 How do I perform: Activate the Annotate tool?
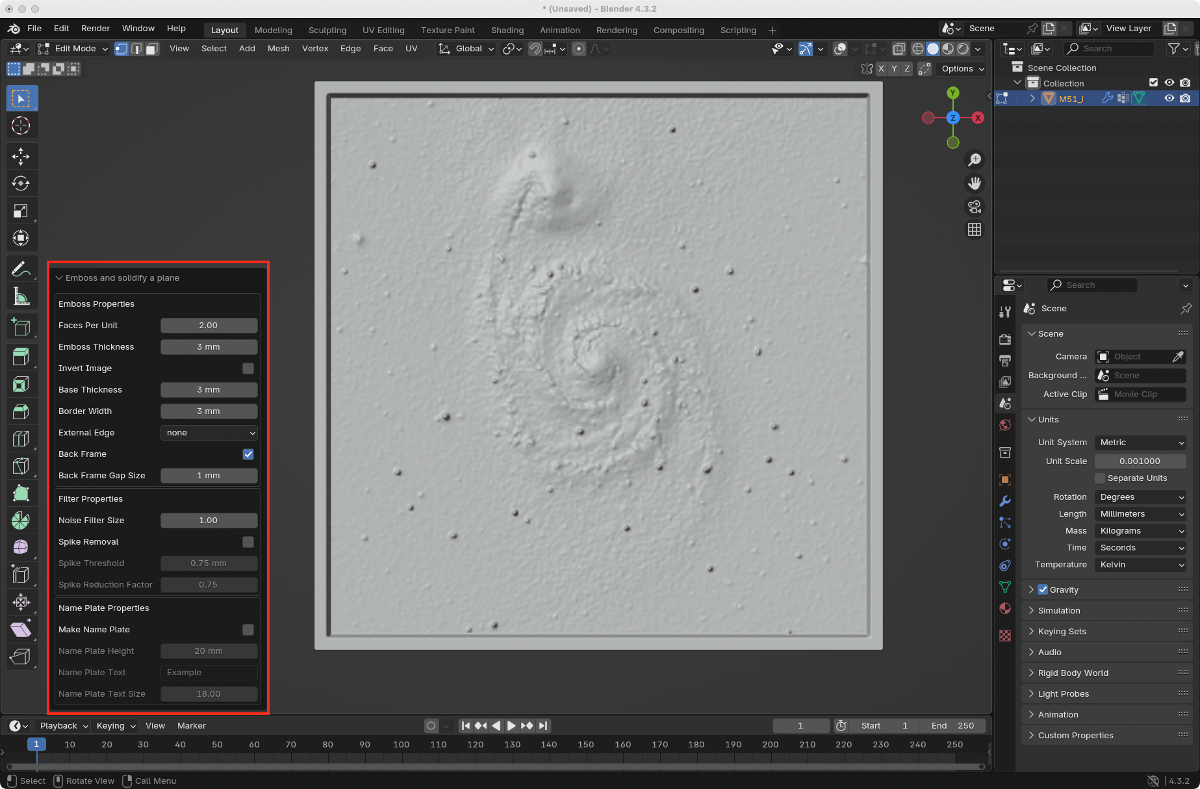pos(21,268)
